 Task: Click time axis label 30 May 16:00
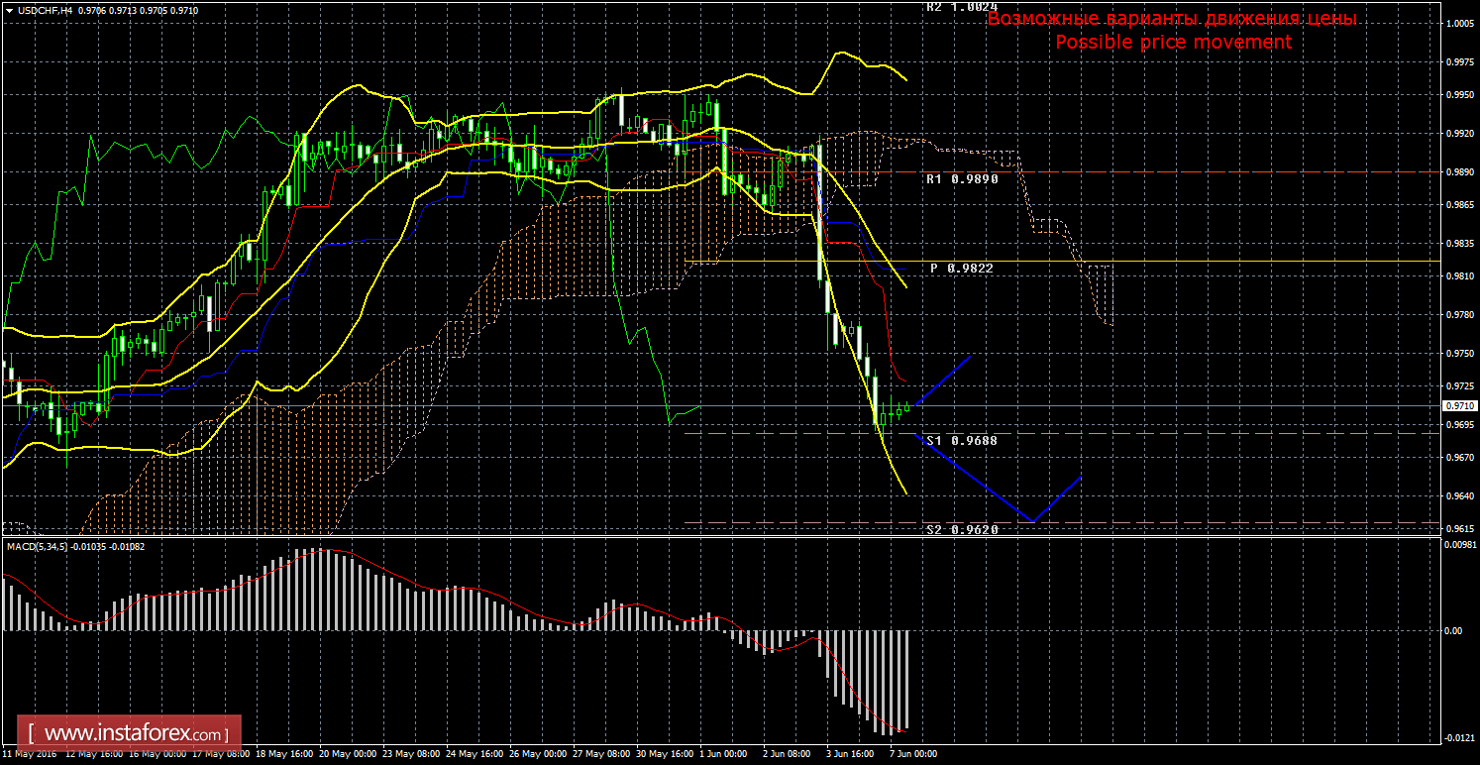pos(667,754)
